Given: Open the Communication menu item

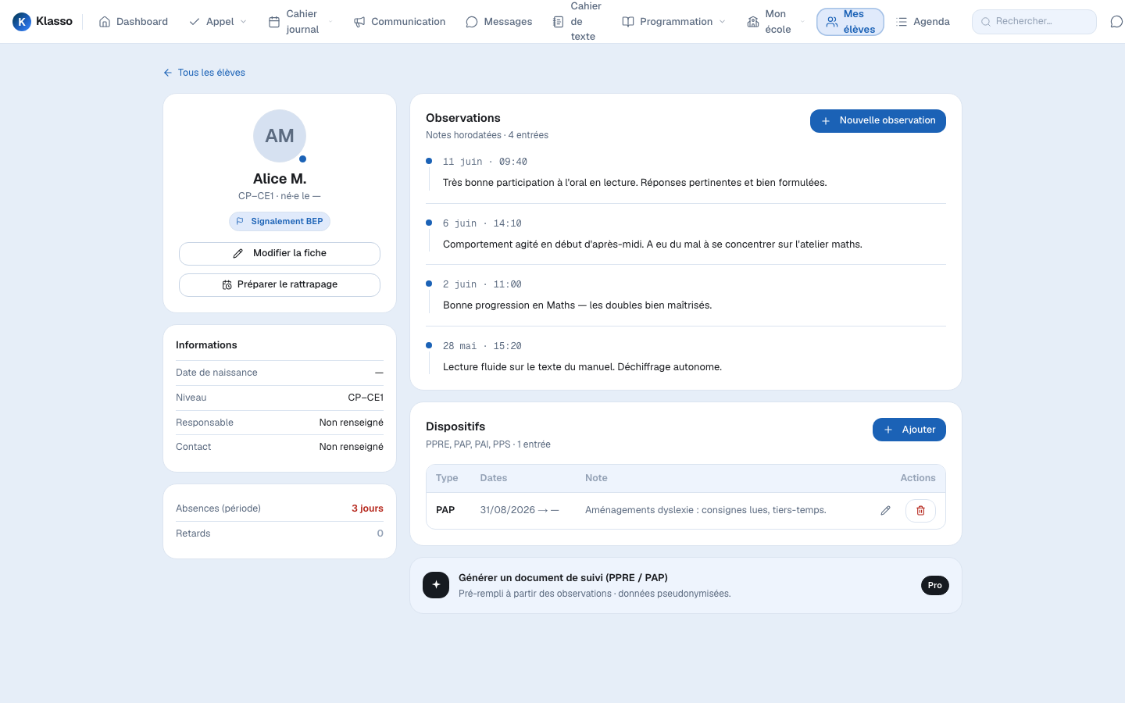Looking at the screenshot, I should click(x=399, y=22).
